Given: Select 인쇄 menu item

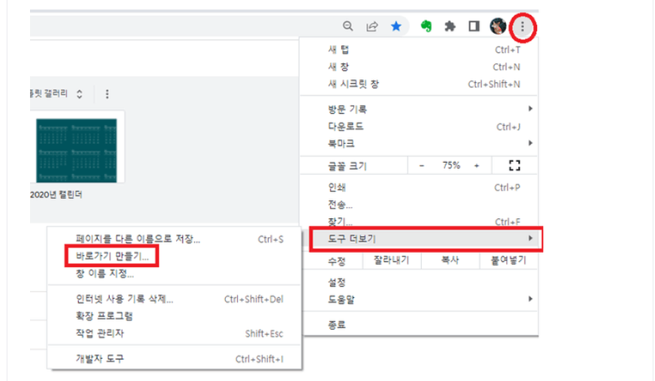Looking at the screenshot, I should click(x=419, y=187).
